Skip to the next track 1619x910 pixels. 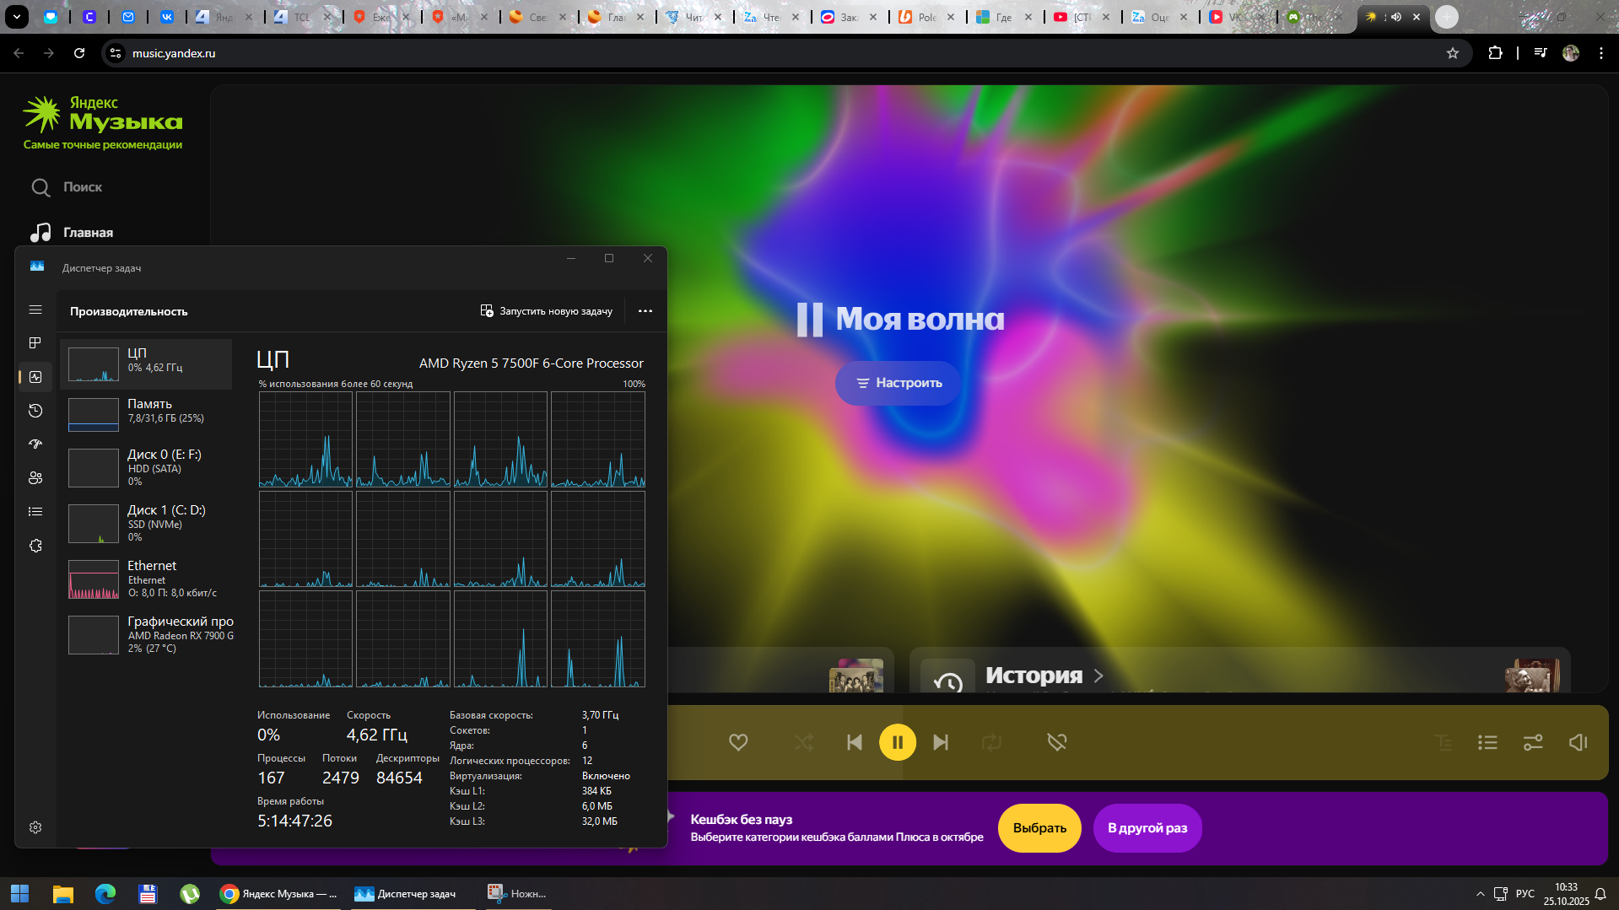tap(941, 742)
